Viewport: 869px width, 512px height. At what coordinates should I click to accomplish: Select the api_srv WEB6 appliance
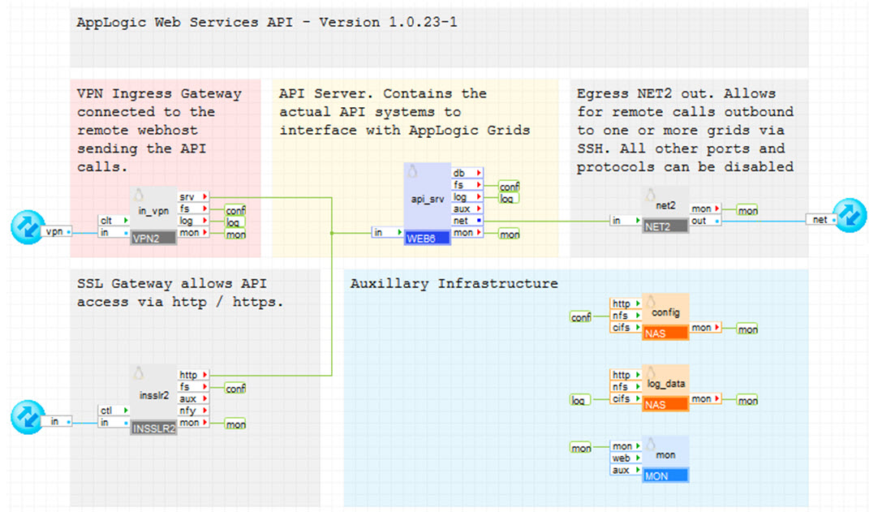[x=427, y=203]
